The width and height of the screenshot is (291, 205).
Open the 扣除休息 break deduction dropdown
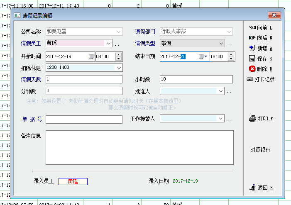click(119, 68)
